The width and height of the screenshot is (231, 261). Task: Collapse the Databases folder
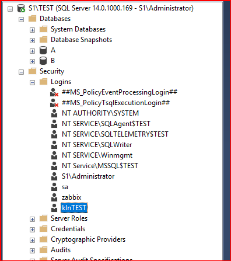point(21,19)
